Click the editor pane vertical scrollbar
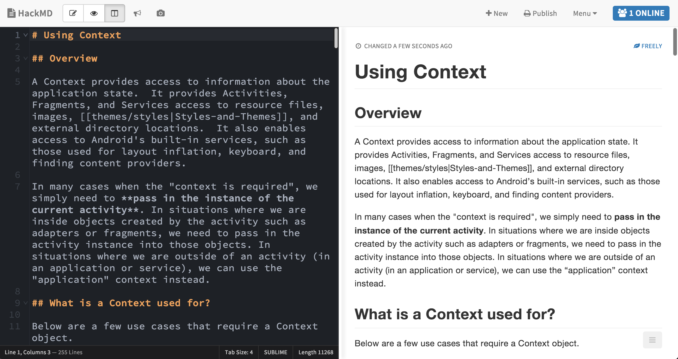Viewport: 678px width, 359px height. (x=336, y=39)
